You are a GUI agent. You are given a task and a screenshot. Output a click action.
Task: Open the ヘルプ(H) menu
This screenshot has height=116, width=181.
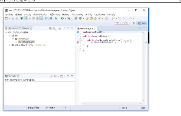click(x=111, y=14)
